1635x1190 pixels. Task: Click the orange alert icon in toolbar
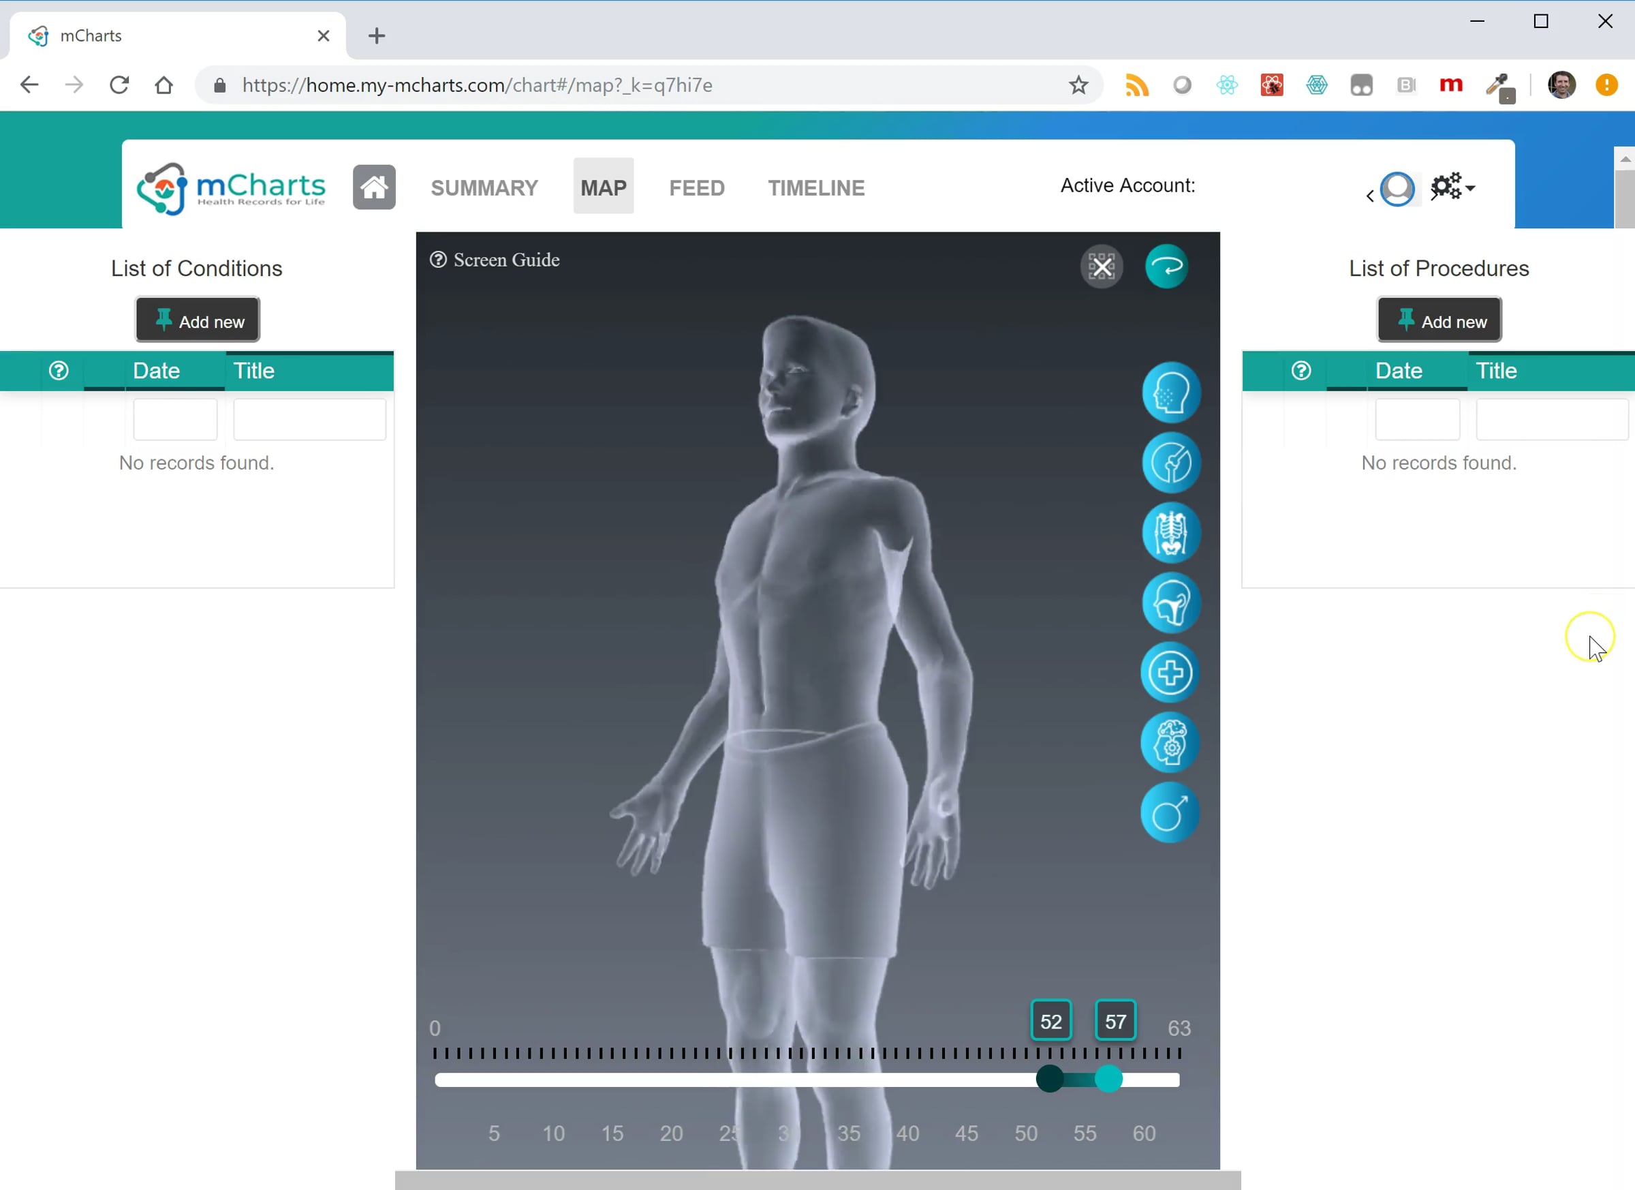(1607, 85)
